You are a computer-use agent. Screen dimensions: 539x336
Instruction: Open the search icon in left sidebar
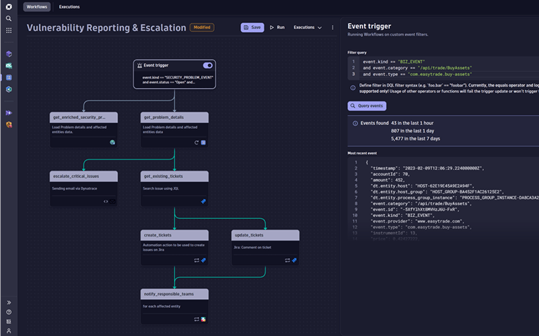(x=9, y=18)
